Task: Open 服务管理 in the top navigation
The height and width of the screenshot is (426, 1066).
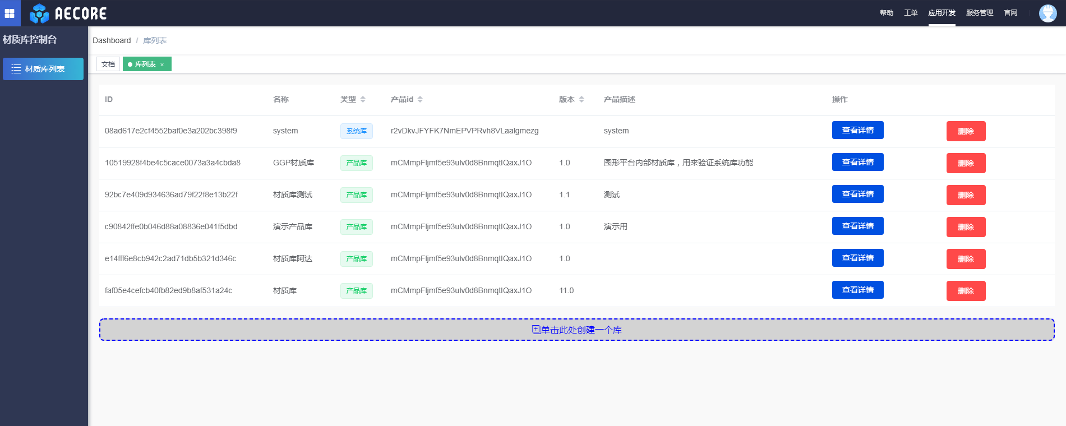Action: (979, 13)
